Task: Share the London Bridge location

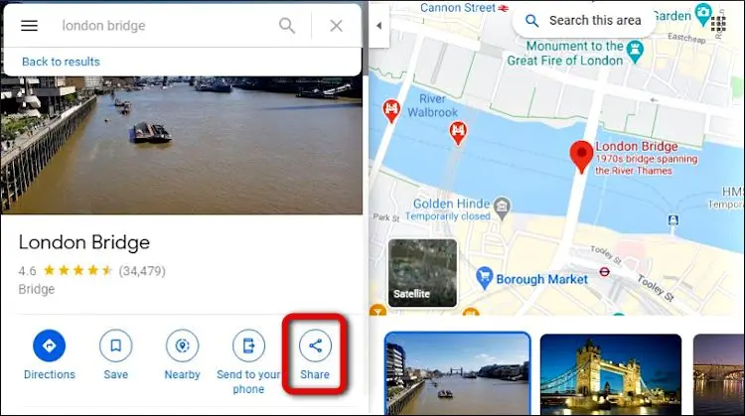Action: (x=315, y=354)
